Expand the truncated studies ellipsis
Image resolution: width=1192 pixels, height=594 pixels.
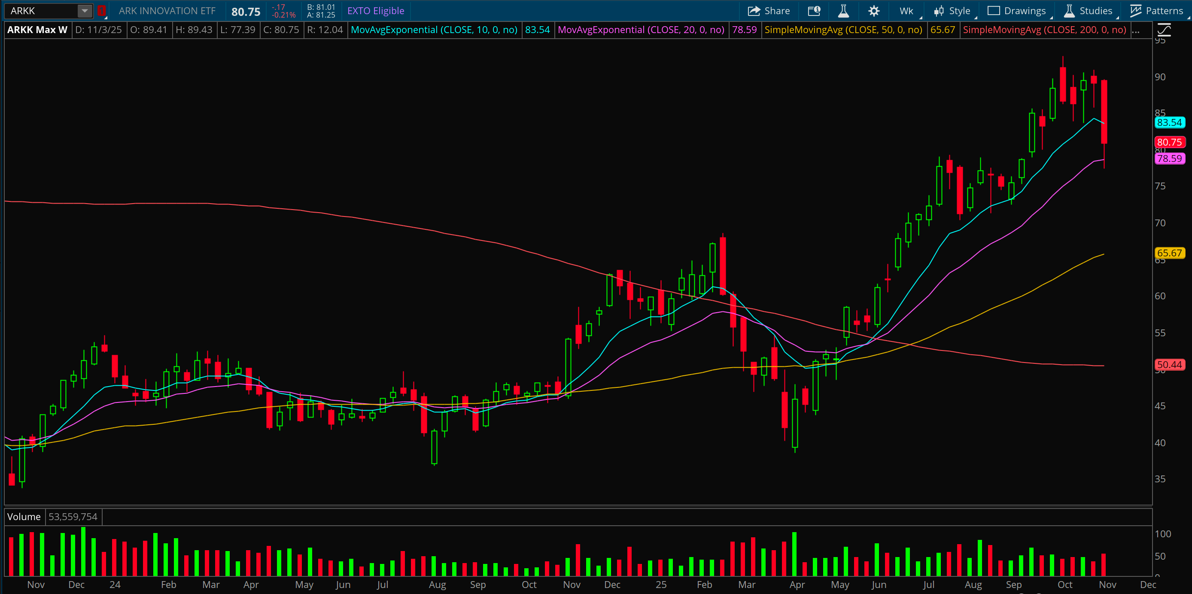(x=1136, y=30)
